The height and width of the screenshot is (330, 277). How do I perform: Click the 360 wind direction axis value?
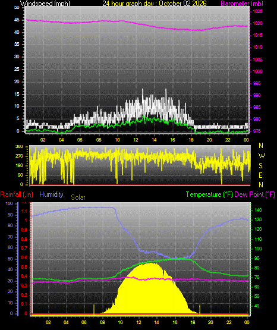20,147
